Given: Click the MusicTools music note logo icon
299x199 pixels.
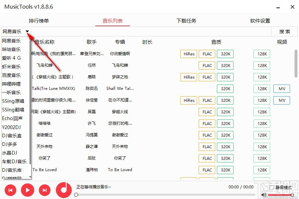Looking at the screenshot, I should pos(63,190).
